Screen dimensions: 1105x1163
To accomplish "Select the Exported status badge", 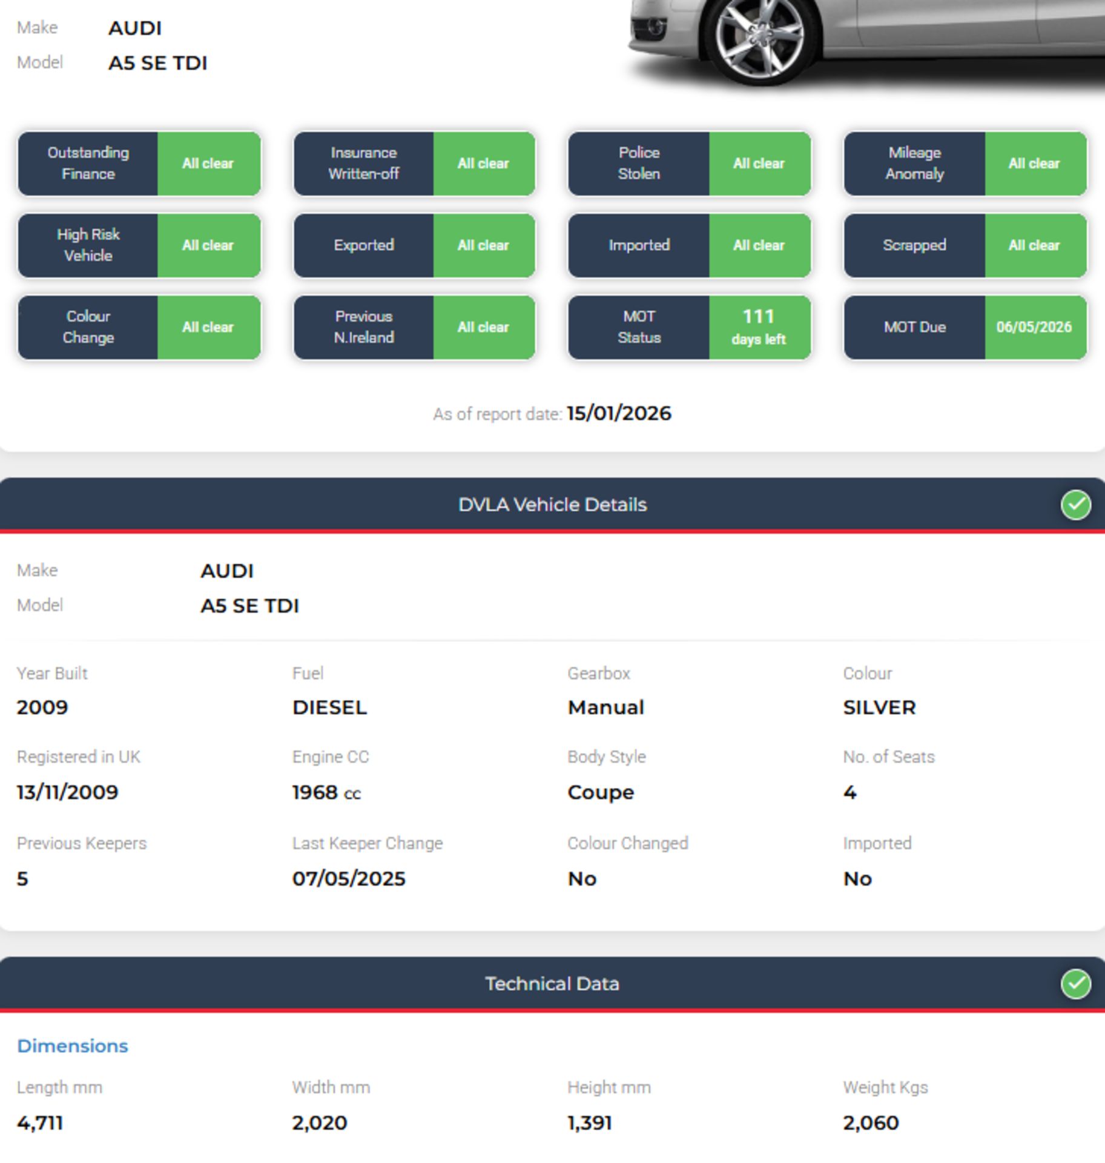I will (x=414, y=245).
